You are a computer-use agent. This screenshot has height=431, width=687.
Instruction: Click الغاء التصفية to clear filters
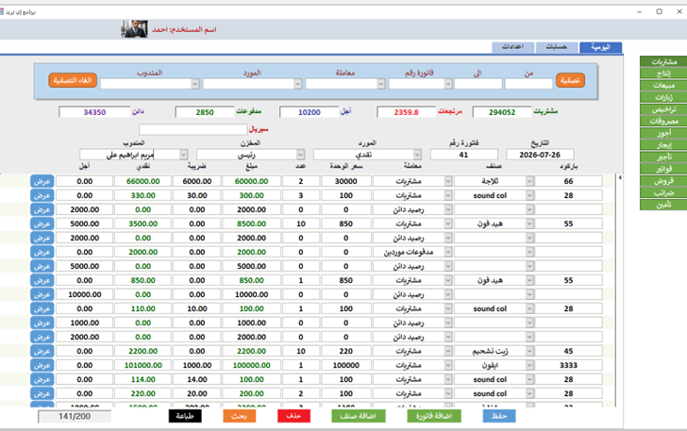point(73,80)
